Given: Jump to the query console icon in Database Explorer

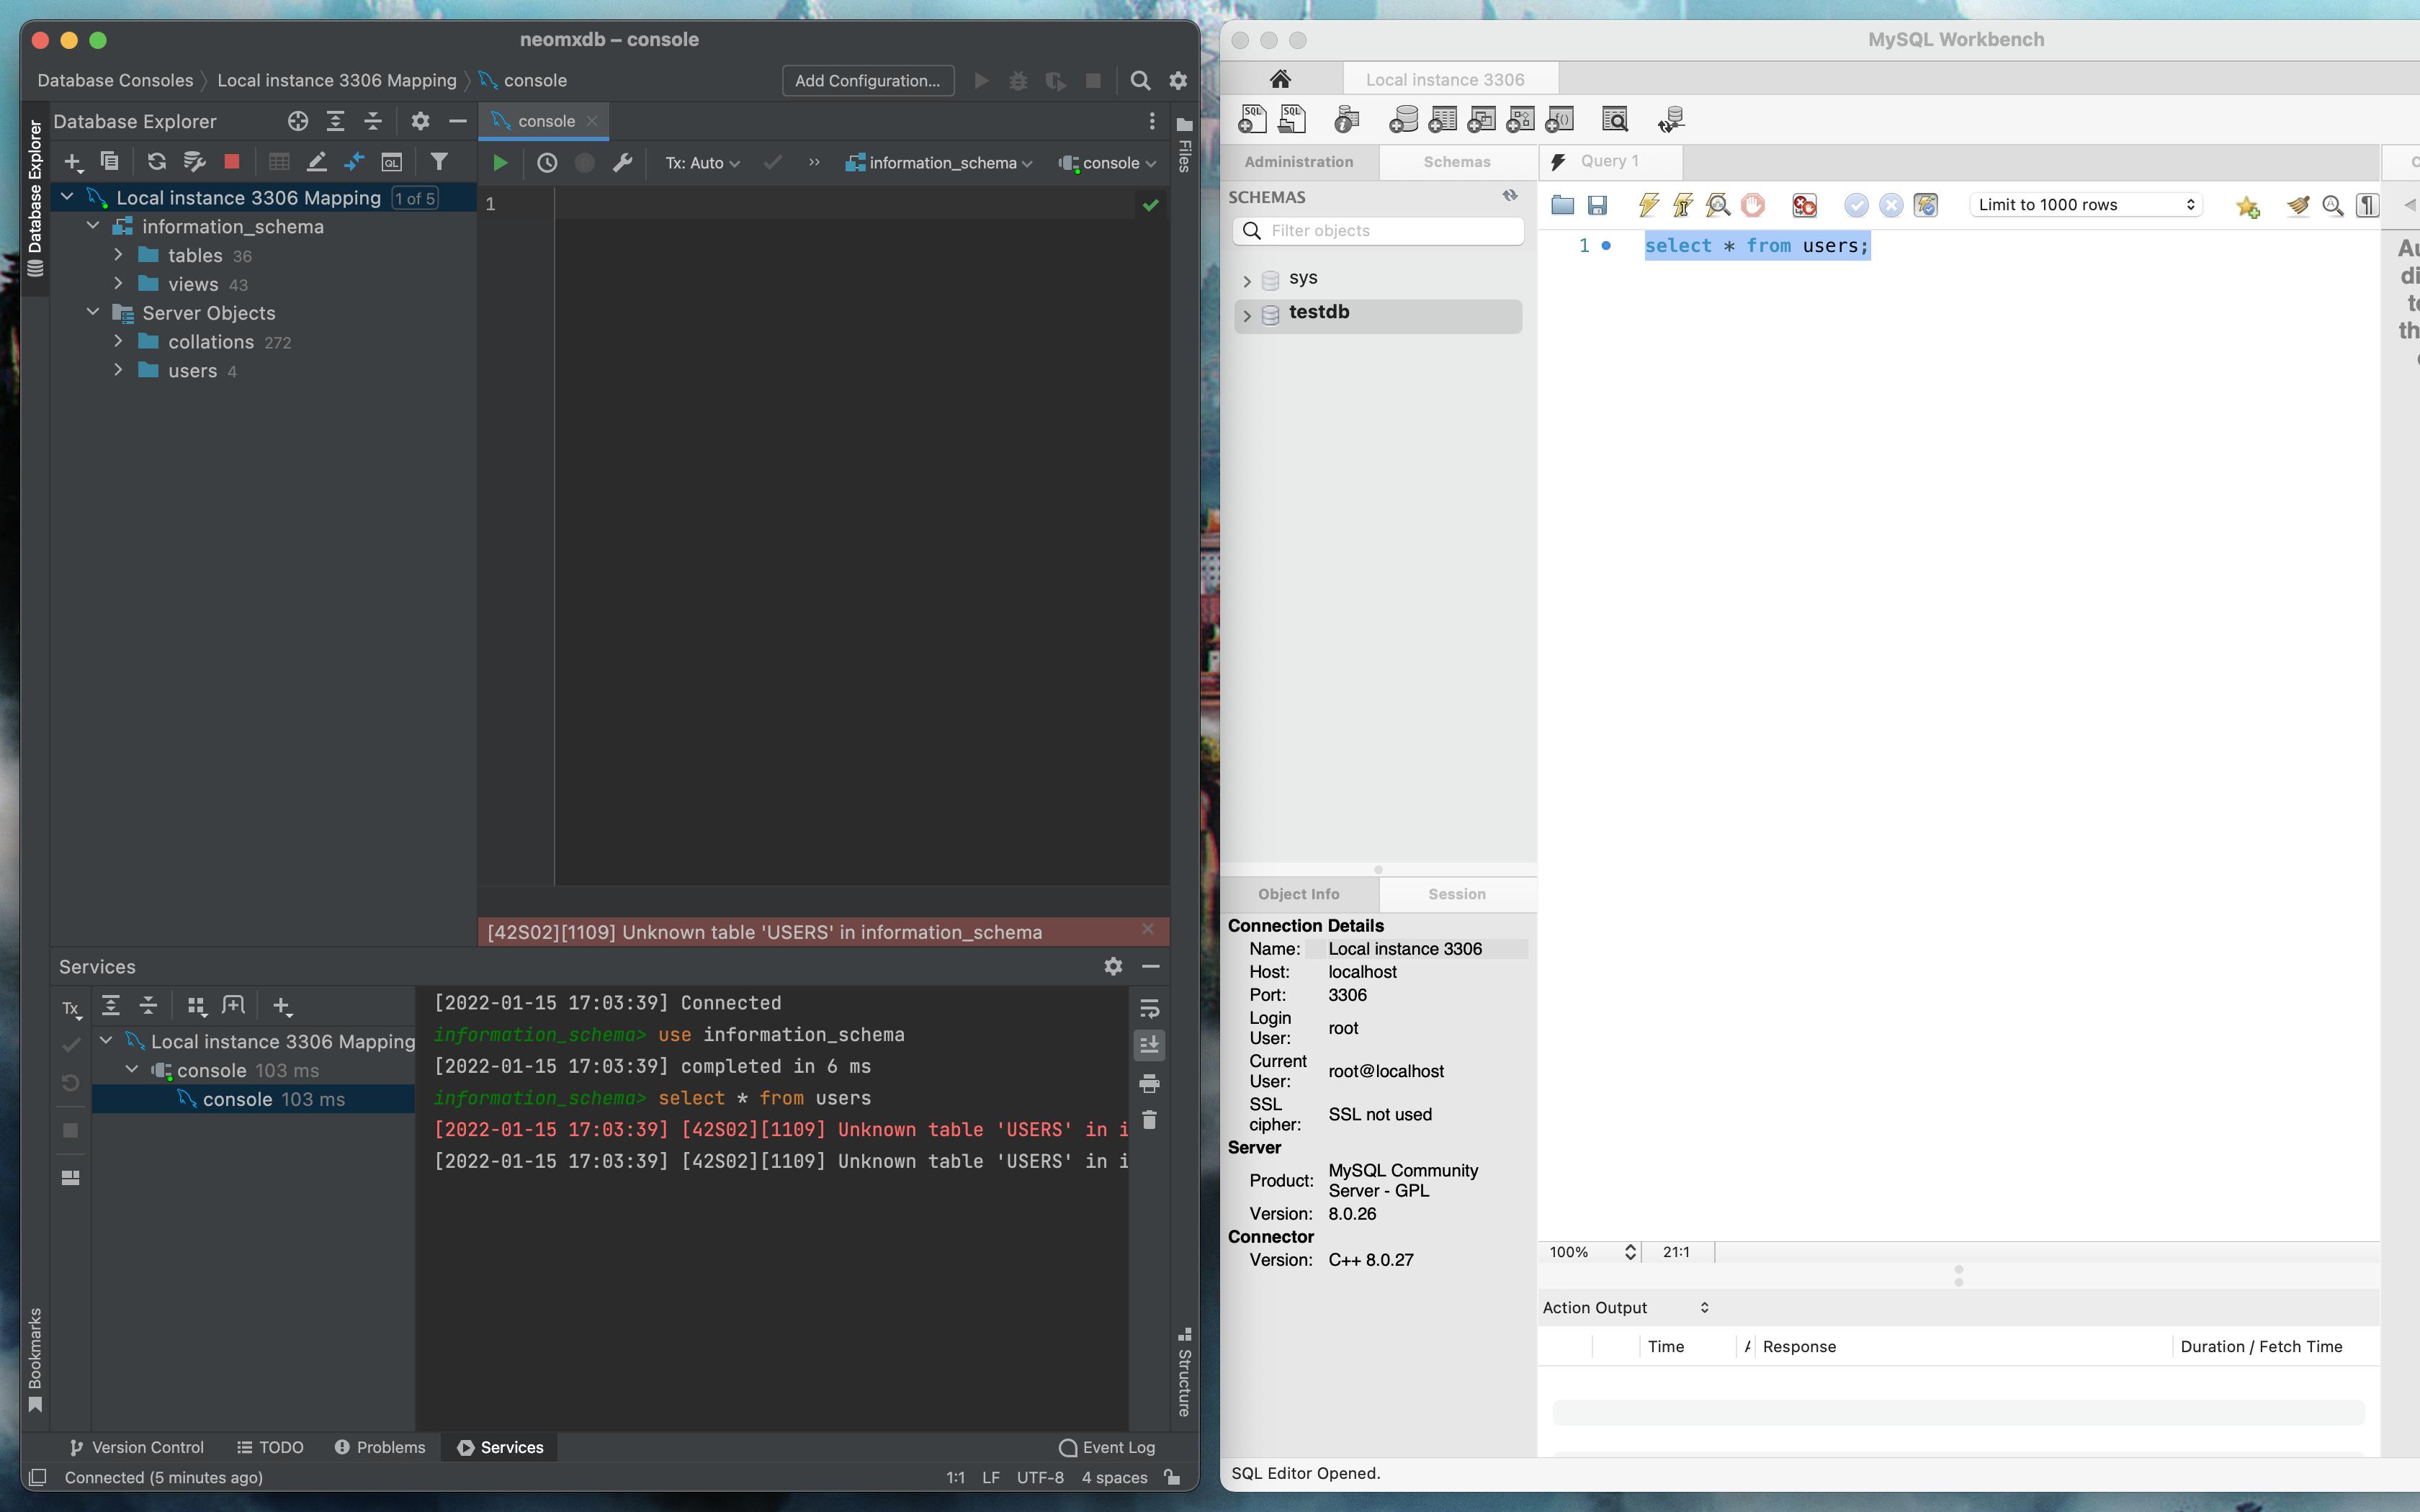Looking at the screenshot, I should click(392, 162).
